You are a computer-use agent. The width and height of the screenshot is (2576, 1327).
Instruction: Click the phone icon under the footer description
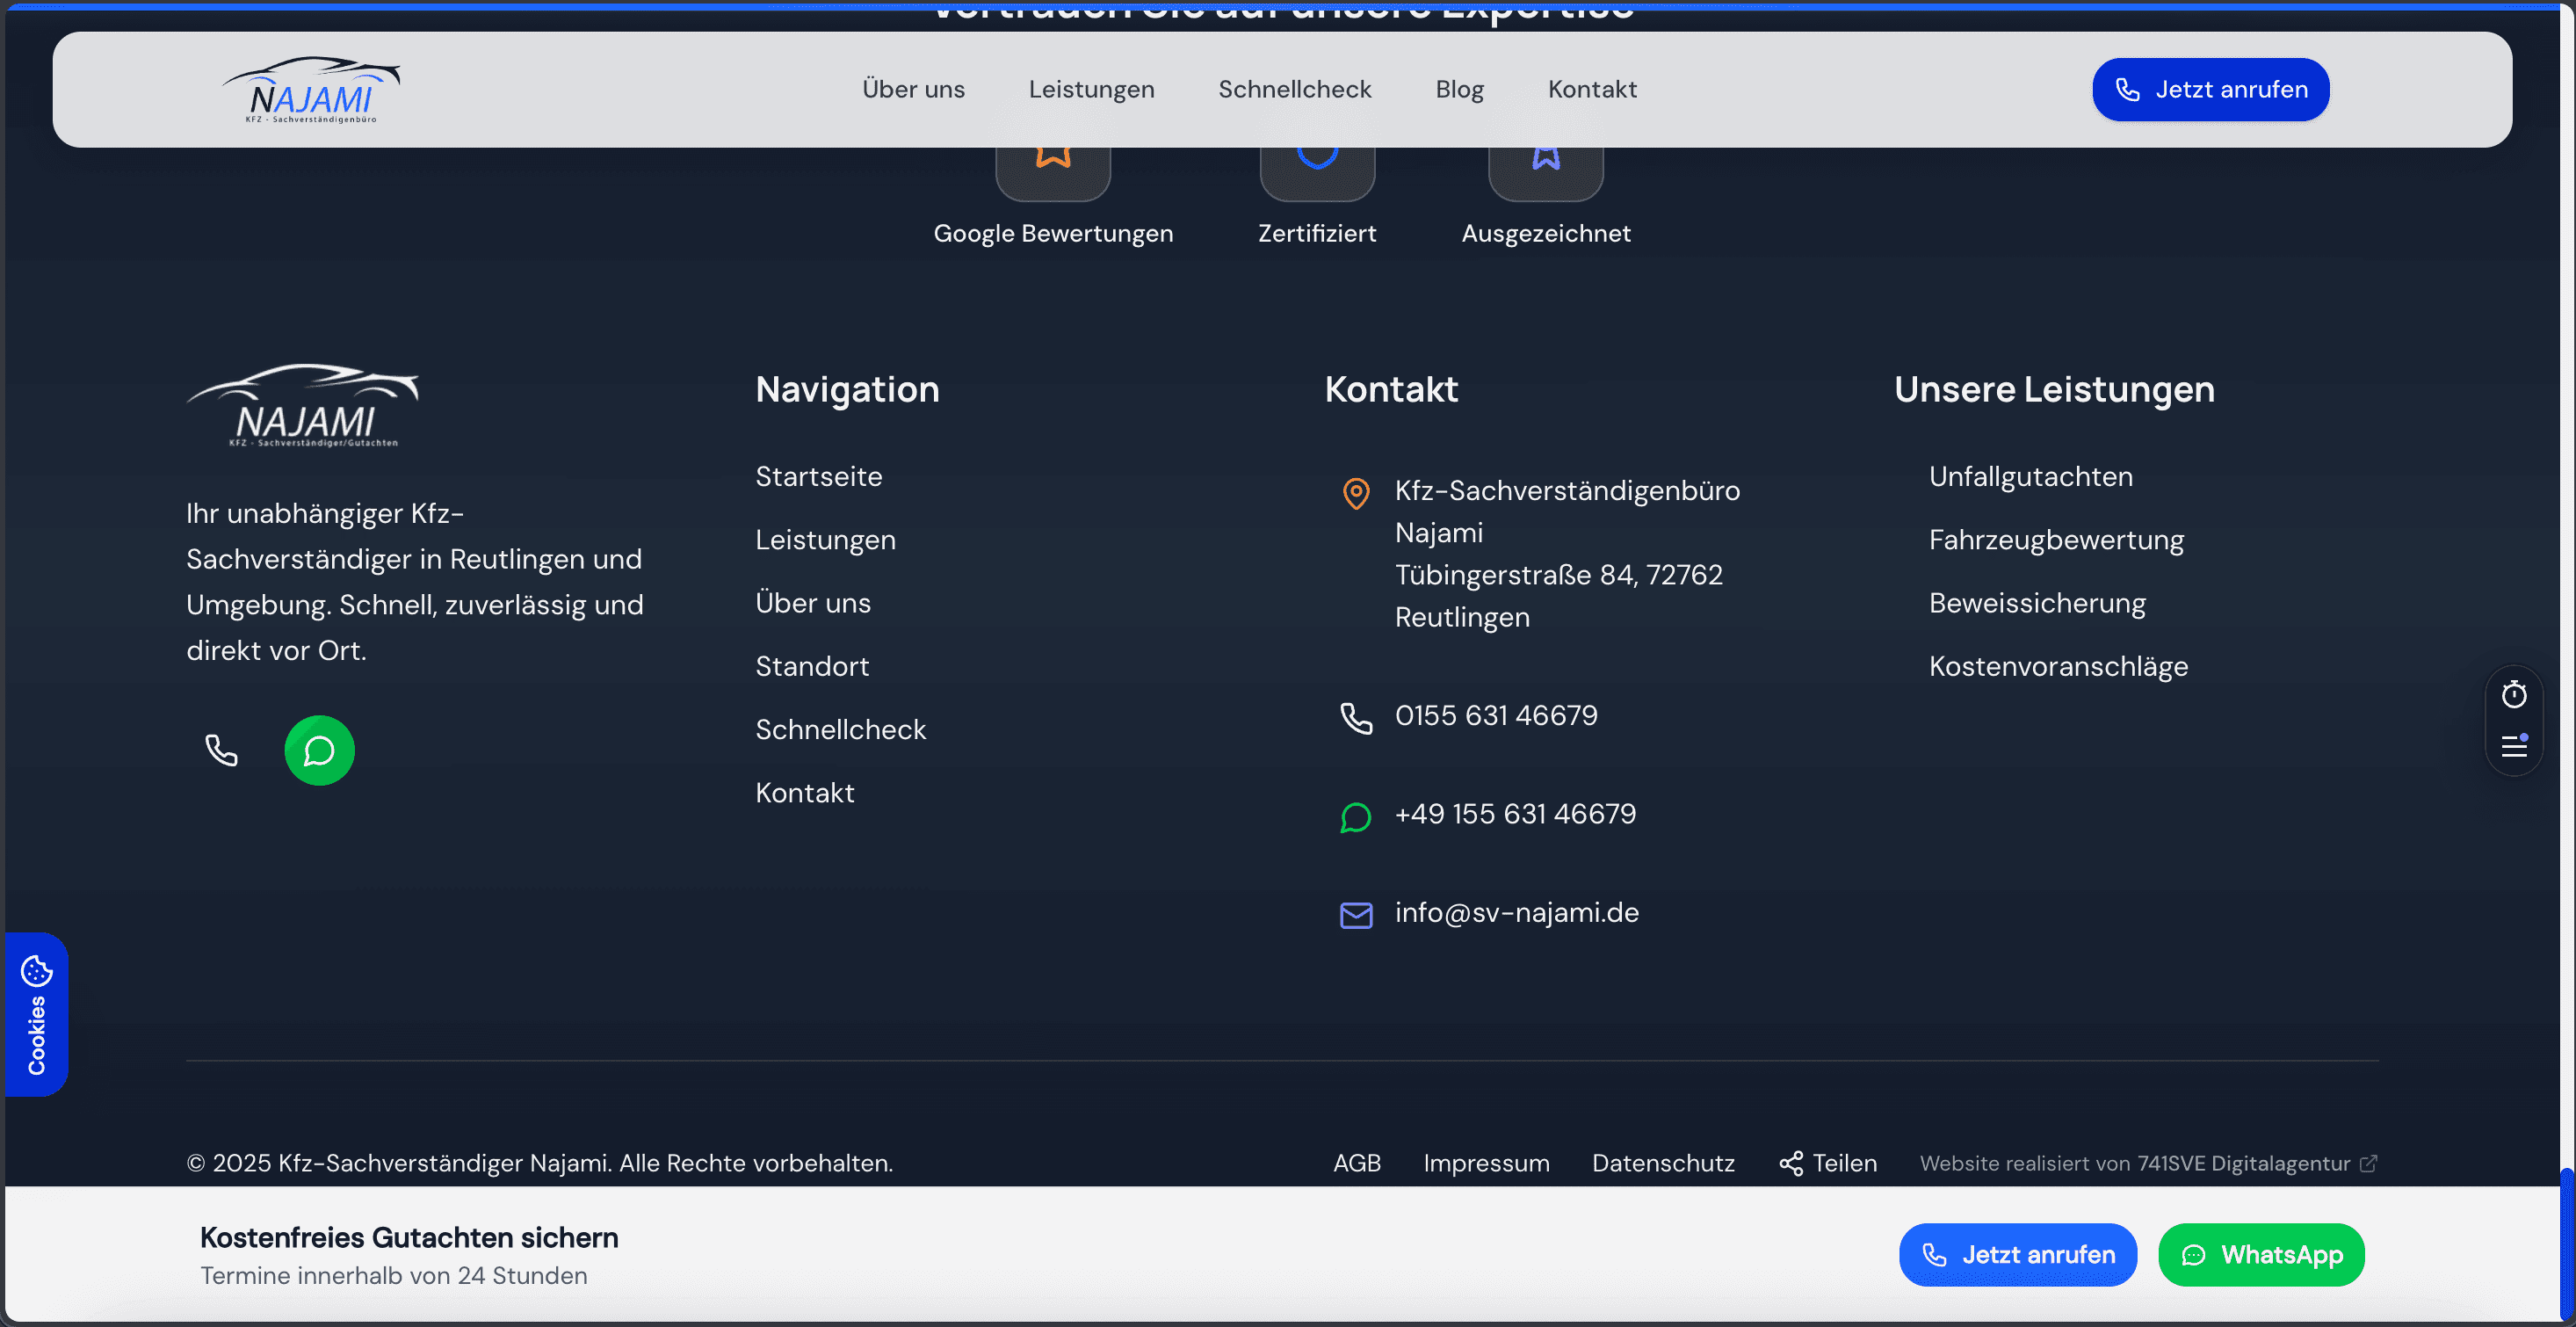click(221, 750)
